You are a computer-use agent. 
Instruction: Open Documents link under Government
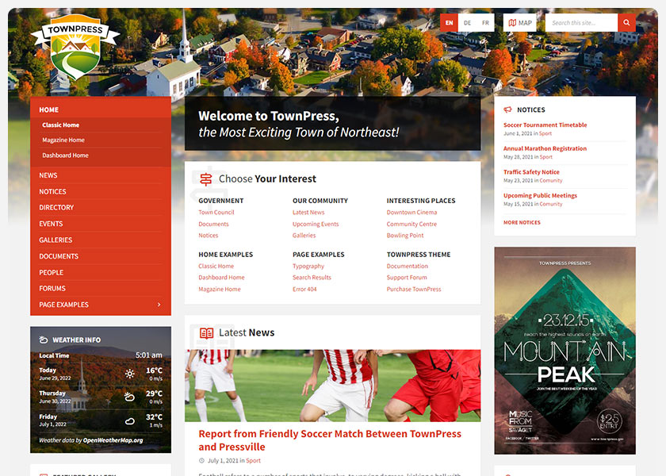[213, 224]
